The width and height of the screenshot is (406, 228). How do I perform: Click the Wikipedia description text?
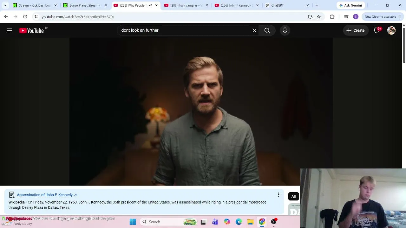coord(137,205)
